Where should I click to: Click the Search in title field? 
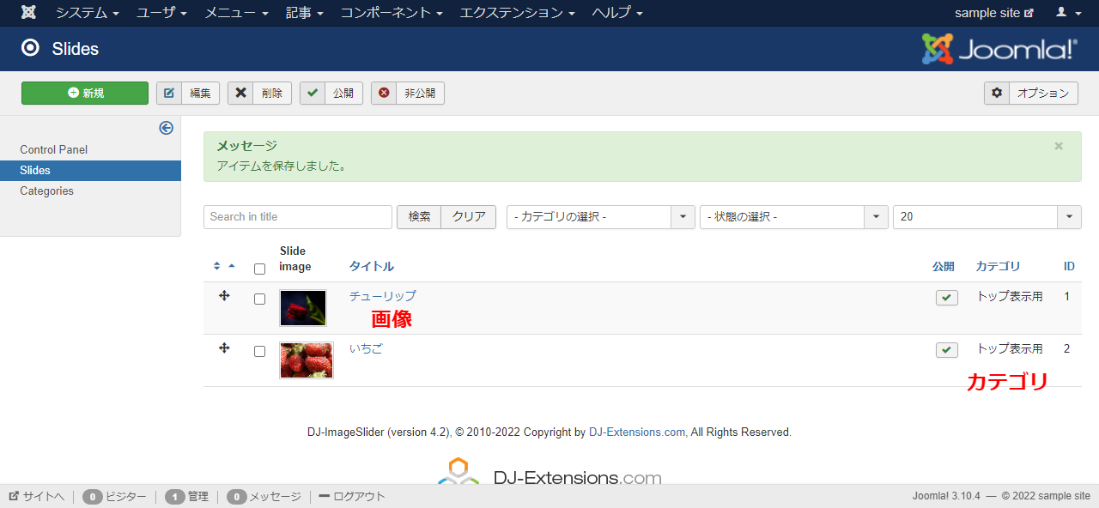(x=298, y=217)
